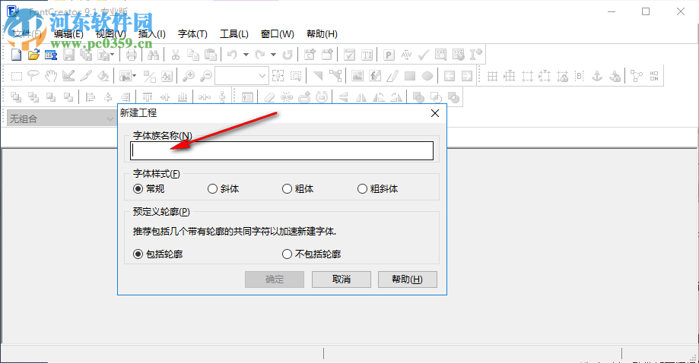This screenshot has width=699, height=363.
Task: Select the rectangle selection tool
Action: [x=17, y=76]
